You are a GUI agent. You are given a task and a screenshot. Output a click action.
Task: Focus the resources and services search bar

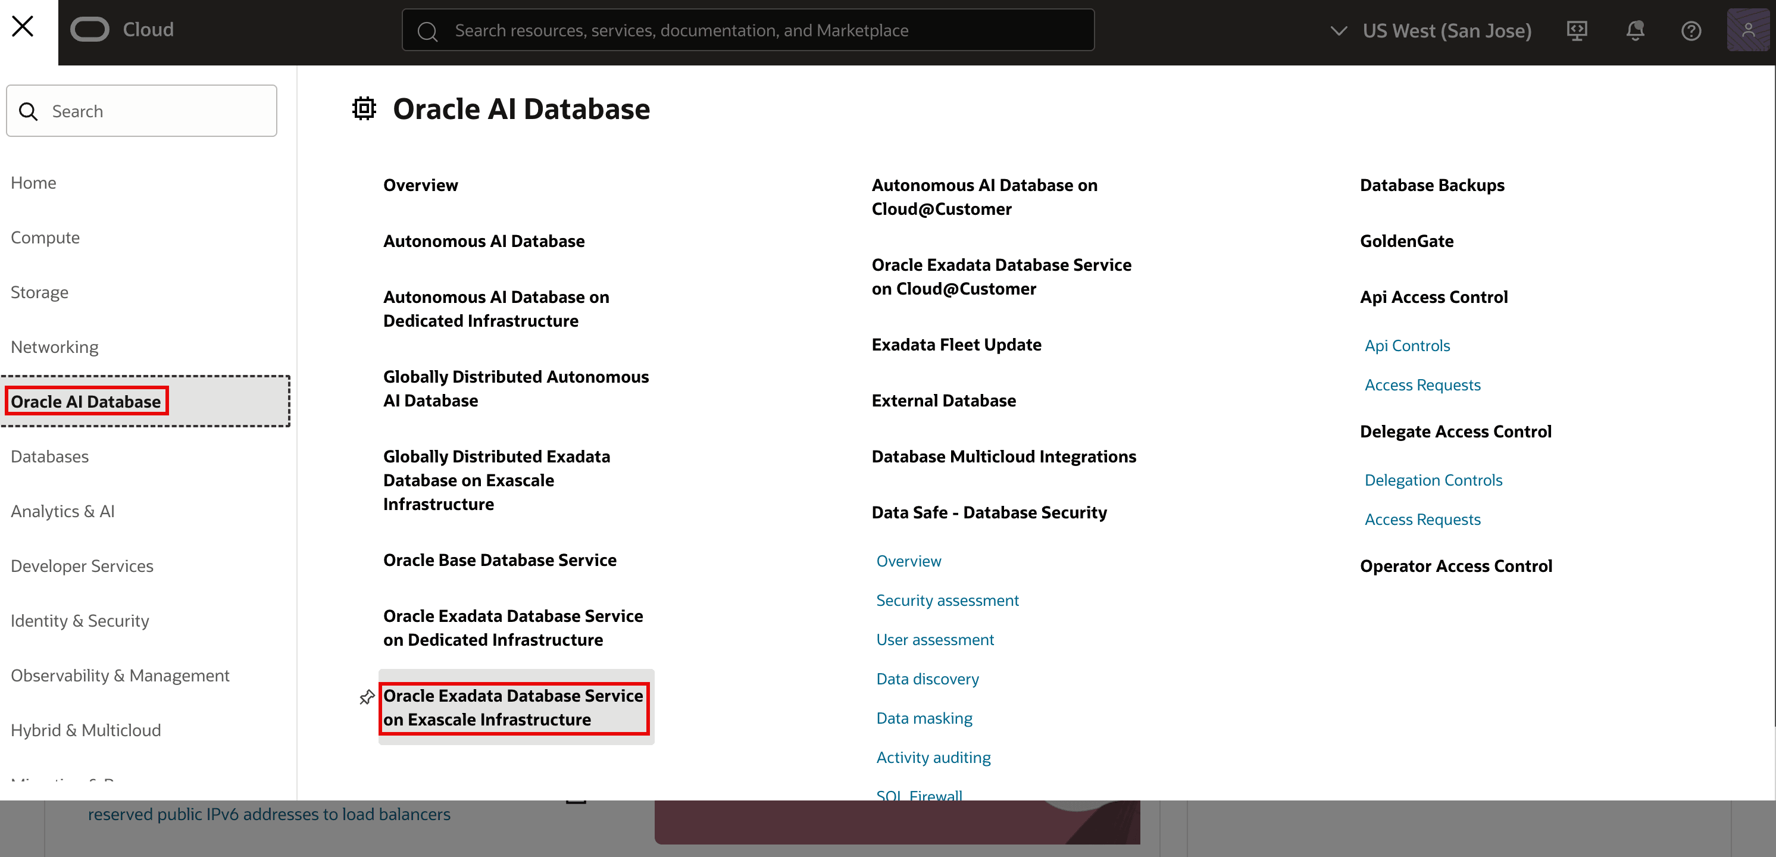pyautogui.click(x=748, y=30)
